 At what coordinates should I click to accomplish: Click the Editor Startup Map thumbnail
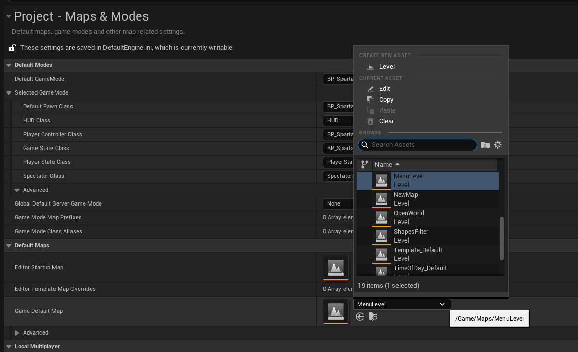point(336,268)
